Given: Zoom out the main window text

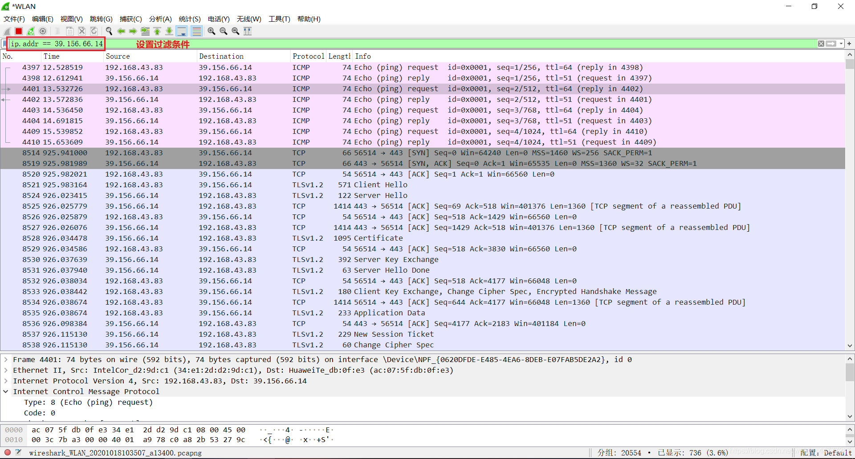Looking at the screenshot, I should pyautogui.click(x=224, y=31).
